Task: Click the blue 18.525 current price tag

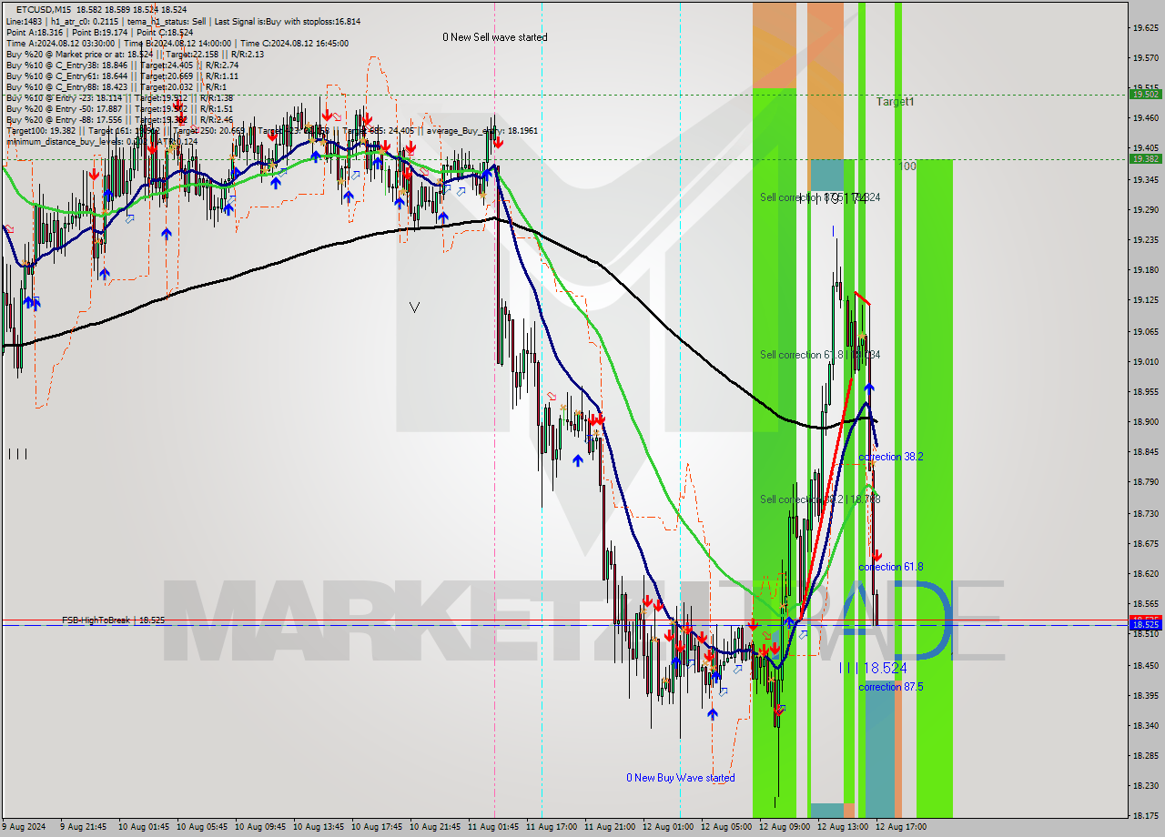Action: click(x=1145, y=624)
